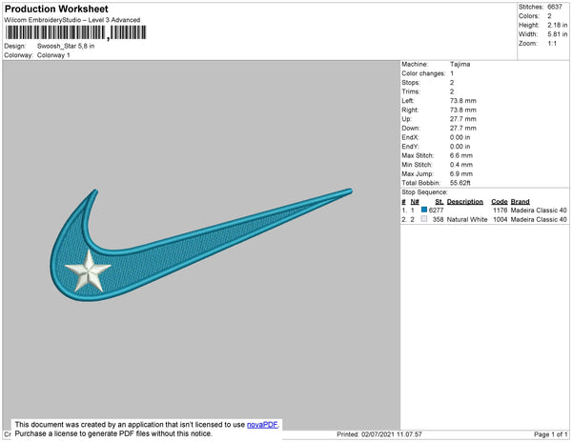
Task: Click the blue thread color swatch 6277
Action: (424, 210)
